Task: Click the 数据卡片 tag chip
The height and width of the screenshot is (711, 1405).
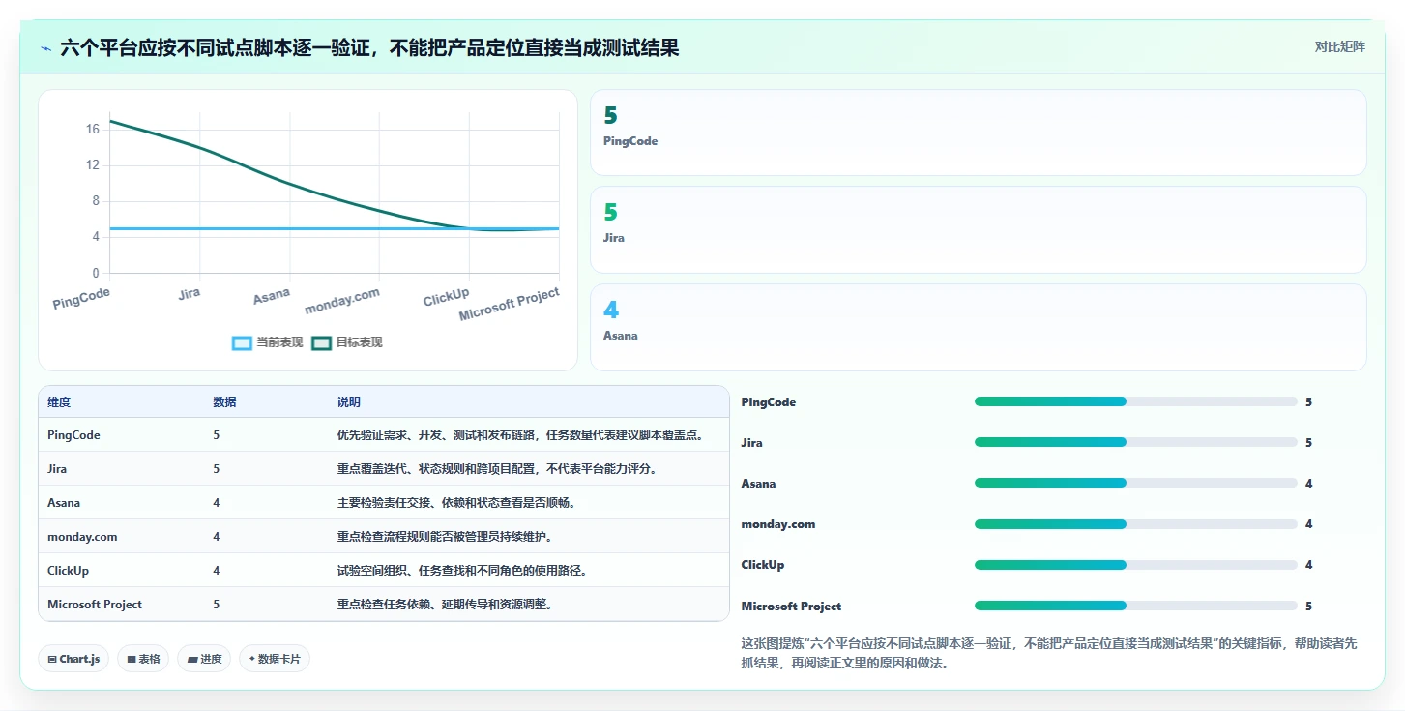Action: pyautogui.click(x=275, y=659)
